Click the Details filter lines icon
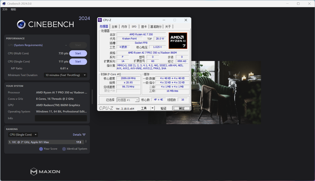 [x=84, y=135]
